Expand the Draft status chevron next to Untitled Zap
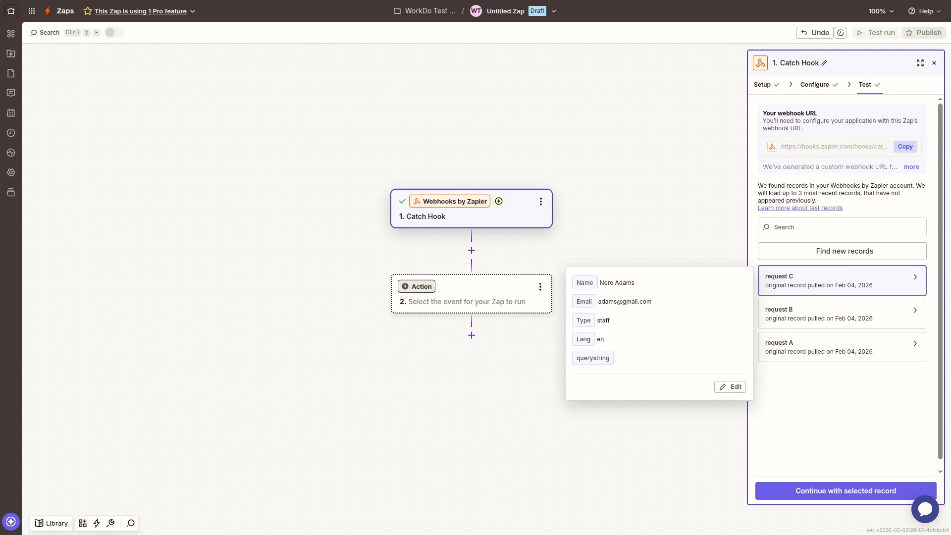This screenshot has width=951, height=535. point(554,11)
